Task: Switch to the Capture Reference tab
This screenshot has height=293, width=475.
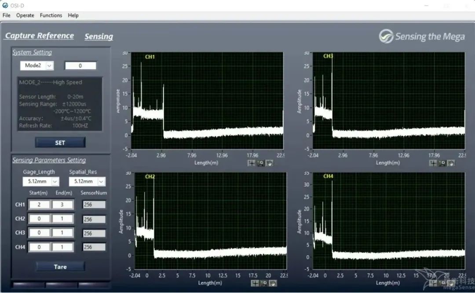Action: pyautogui.click(x=40, y=36)
